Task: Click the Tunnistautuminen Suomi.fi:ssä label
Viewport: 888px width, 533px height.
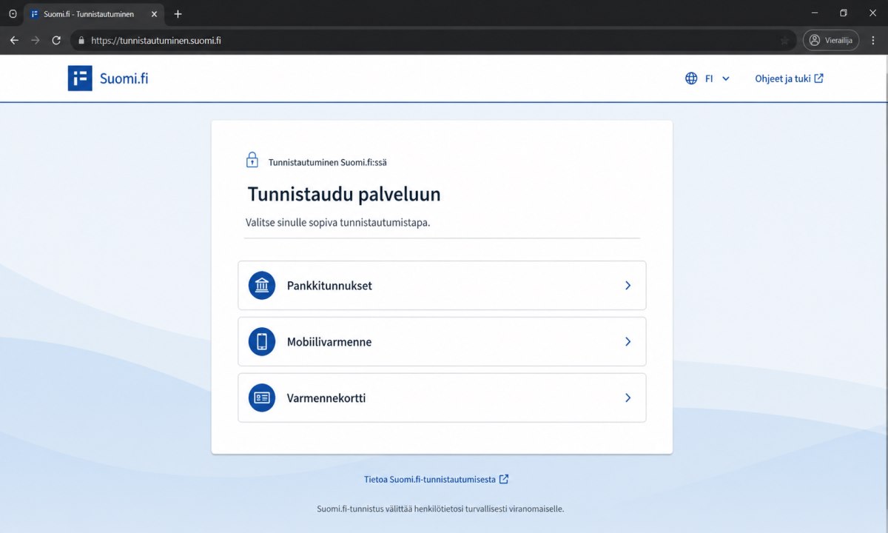Action: [327, 162]
